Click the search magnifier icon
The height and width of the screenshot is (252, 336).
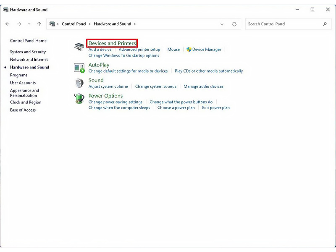[325, 24]
